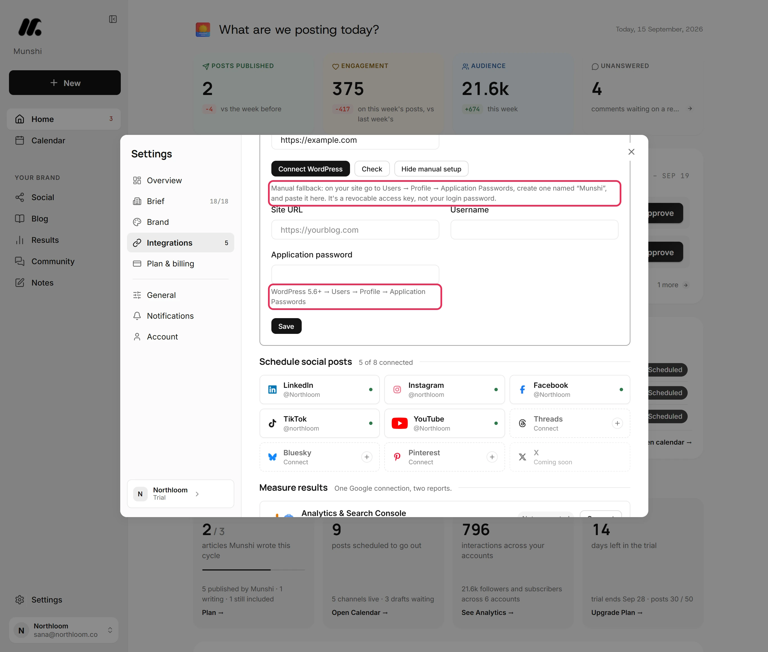Click the sunrise emoji avatar icon
The width and height of the screenshot is (768, 652).
point(203,30)
